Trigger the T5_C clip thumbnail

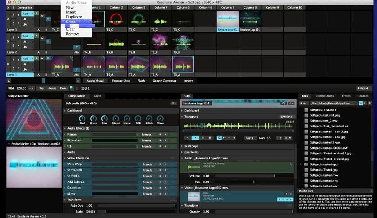click(x=116, y=19)
